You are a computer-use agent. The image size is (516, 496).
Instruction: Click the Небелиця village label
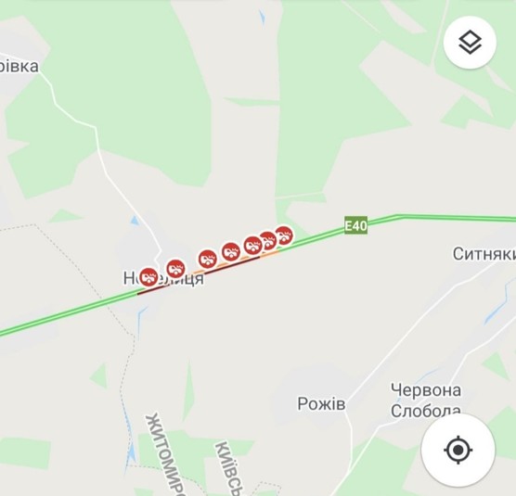(163, 278)
